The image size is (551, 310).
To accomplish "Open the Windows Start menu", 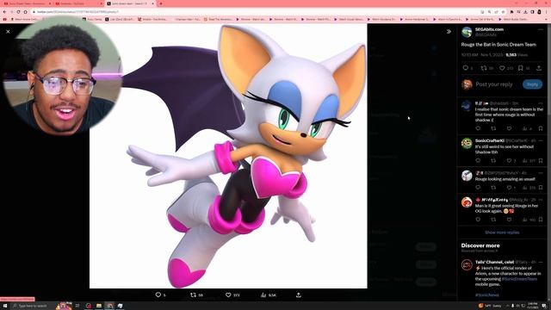I will 5,306.
